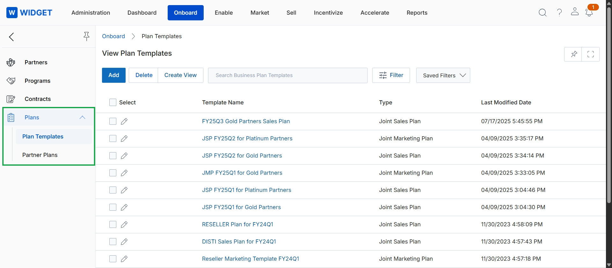Open the user profile icon
This screenshot has height=268, width=612.
pyautogui.click(x=575, y=12)
